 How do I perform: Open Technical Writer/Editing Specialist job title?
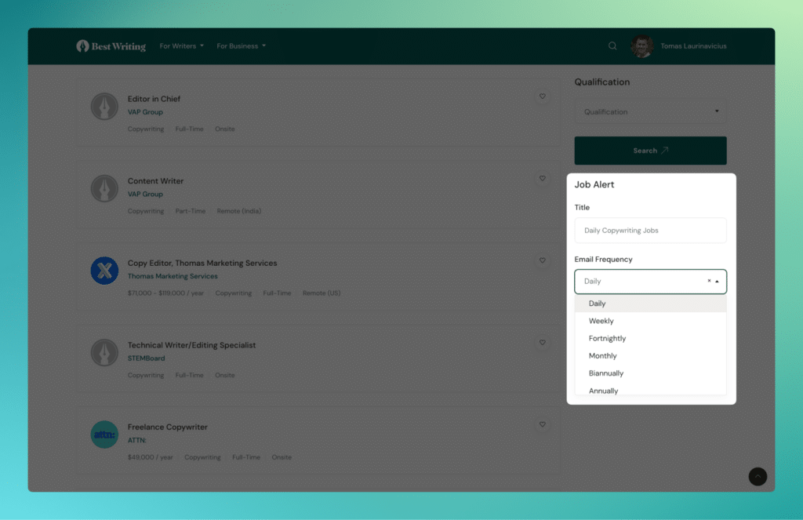[191, 345]
